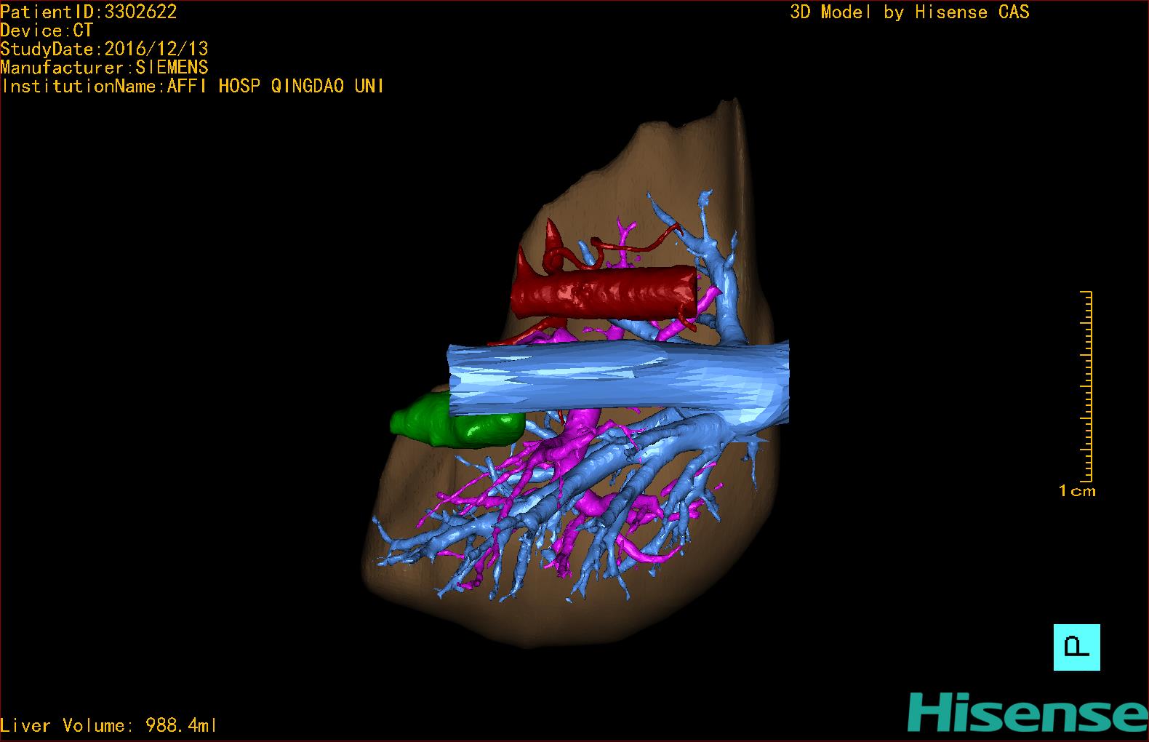Click the cyan orientation cube icon
This screenshot has height=742, width=1149.
point(1076,647)
